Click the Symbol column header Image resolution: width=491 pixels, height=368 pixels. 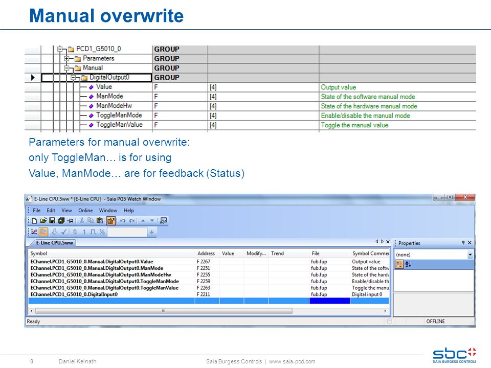coord(112,254)
